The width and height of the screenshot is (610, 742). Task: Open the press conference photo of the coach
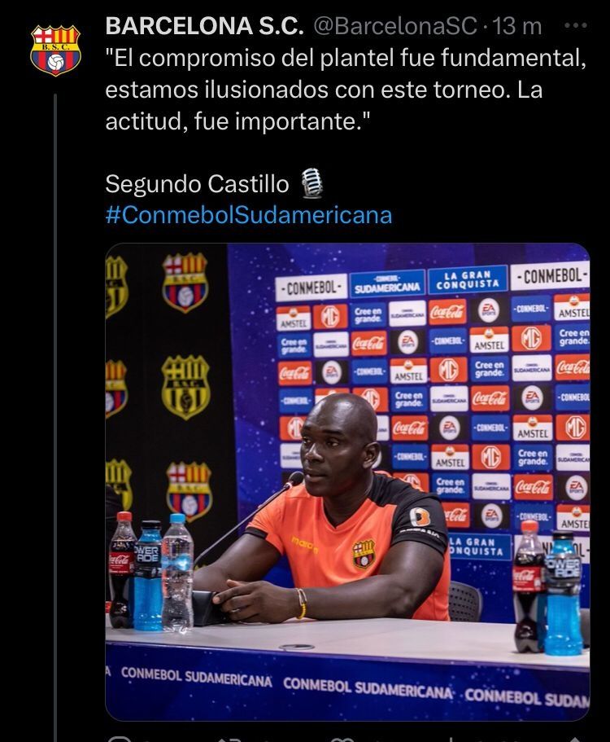[347, 481]
